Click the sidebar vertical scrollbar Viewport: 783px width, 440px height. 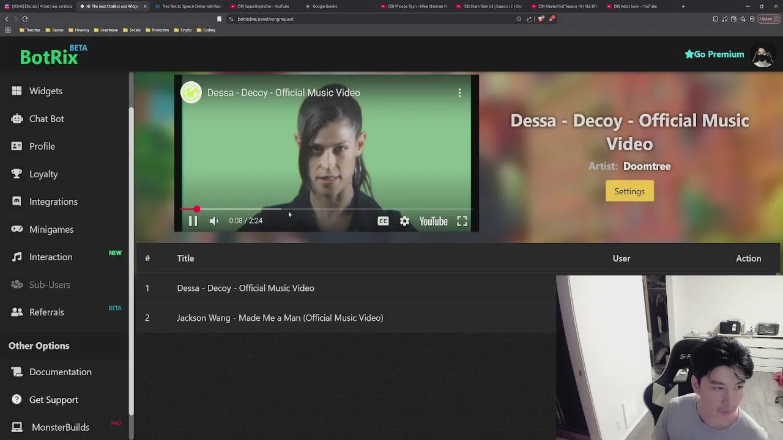(131, 263)
